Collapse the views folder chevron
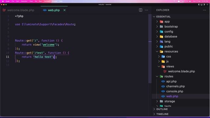This screenshot has width=210, height=118. [159, 67]
